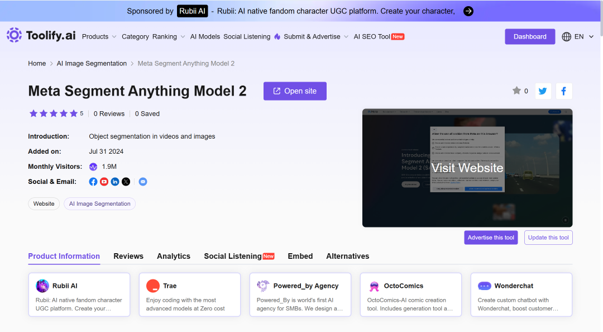Click the five-star rating stars
The height and width of the screenshot is (332, 603).
click(54, 113)
